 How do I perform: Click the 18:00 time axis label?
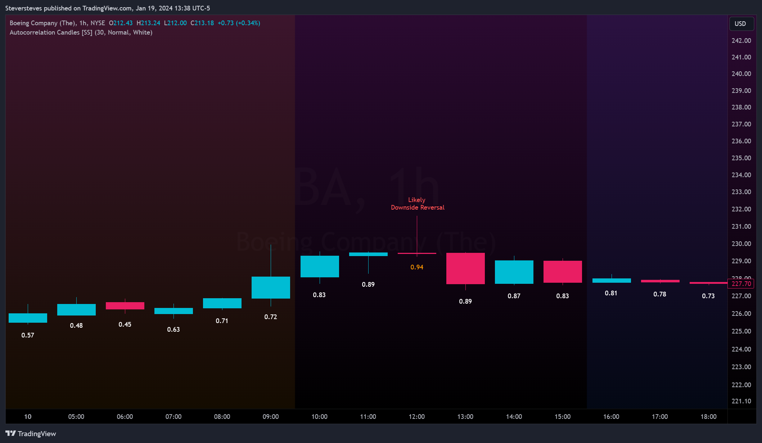click(x=708, y=417)
